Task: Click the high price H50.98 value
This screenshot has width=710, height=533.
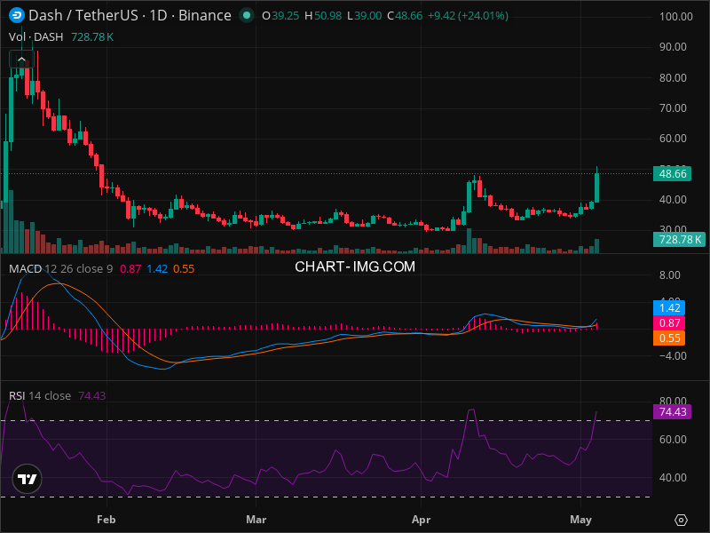Action: click(323, 16)
